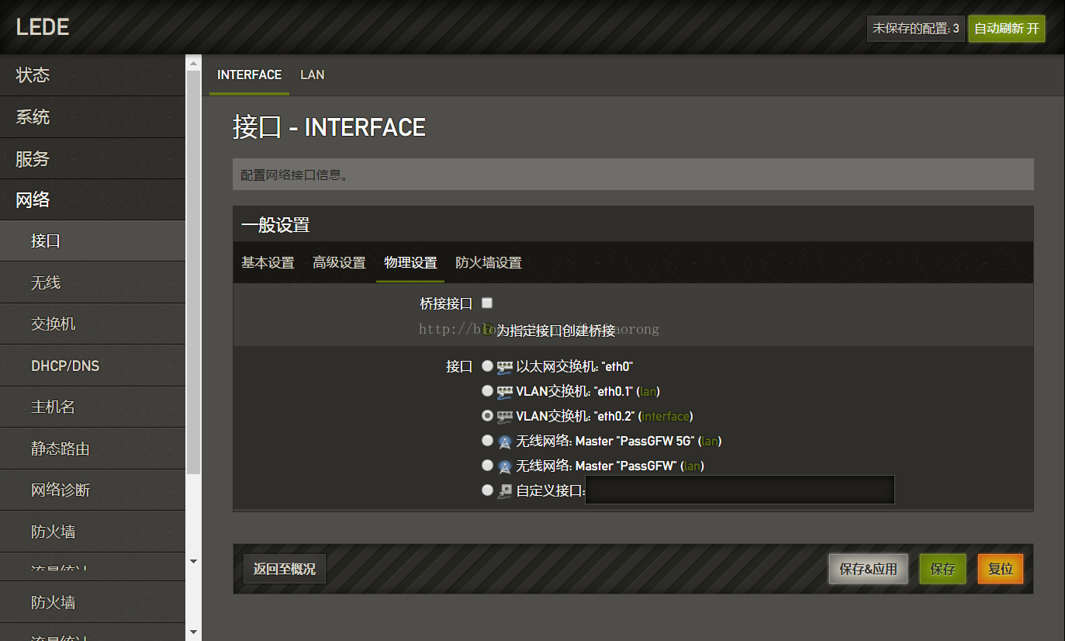Image resolution: width=1065 pixels, height=641 pixels.
Task: Click the PassGFW wireless network icon
Action: point(505,466)
